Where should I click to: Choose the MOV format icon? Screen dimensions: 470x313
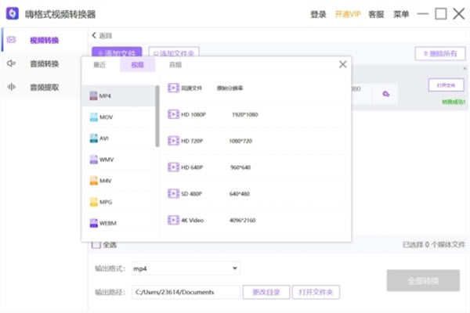click(x=92, y=117)
